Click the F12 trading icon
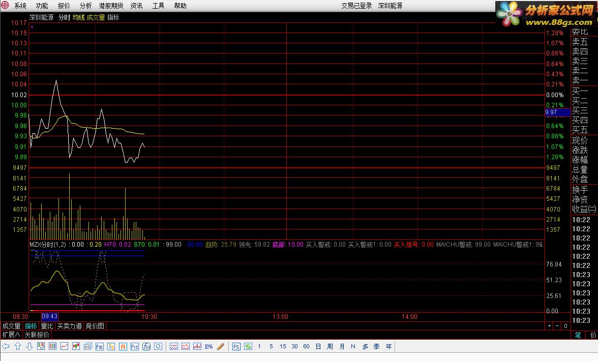The height and width of the screenshot is (361, 598). tap(135, 346)
